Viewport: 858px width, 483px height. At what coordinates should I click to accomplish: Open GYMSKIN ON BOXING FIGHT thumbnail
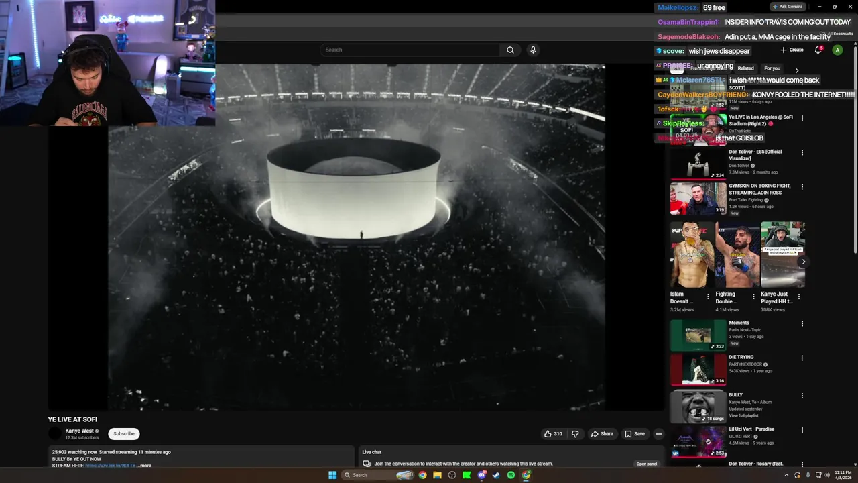tap(698, 198)
